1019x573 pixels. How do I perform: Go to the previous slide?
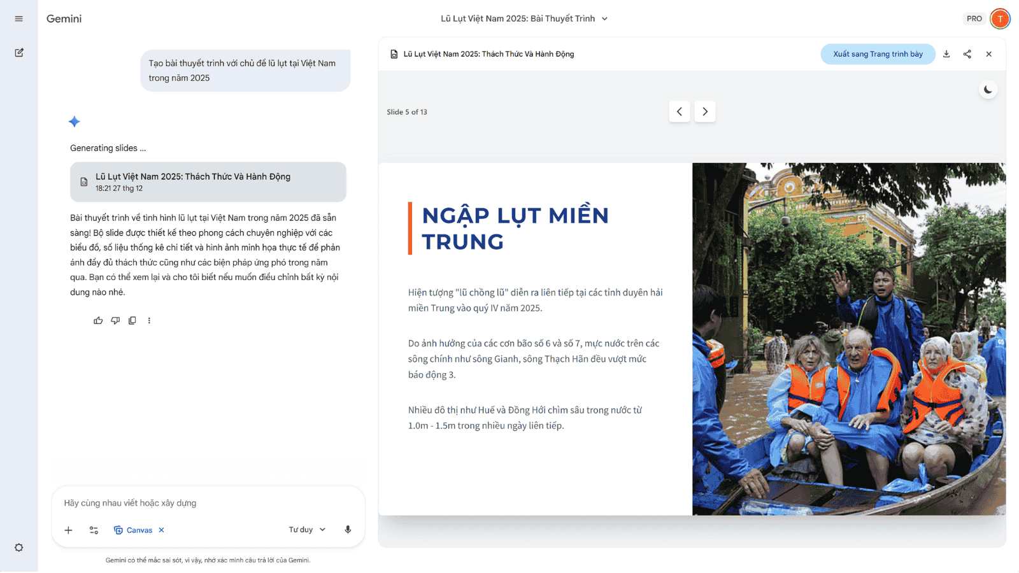tap(680, 112)
